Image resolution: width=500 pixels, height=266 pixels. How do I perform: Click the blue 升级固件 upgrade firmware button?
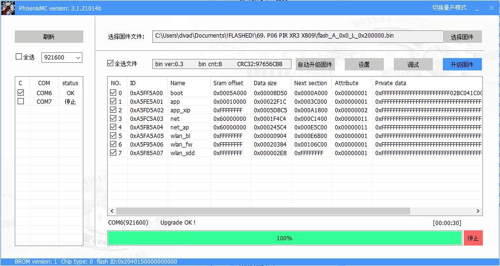coord(462,64)
